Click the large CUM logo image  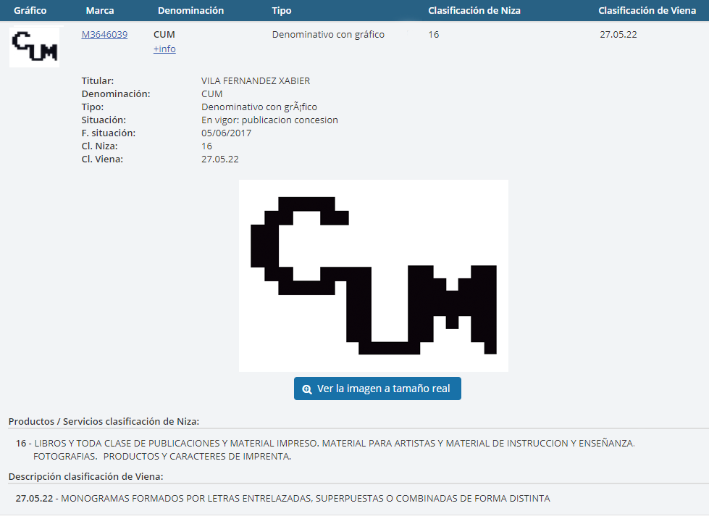tap(374, 275)
